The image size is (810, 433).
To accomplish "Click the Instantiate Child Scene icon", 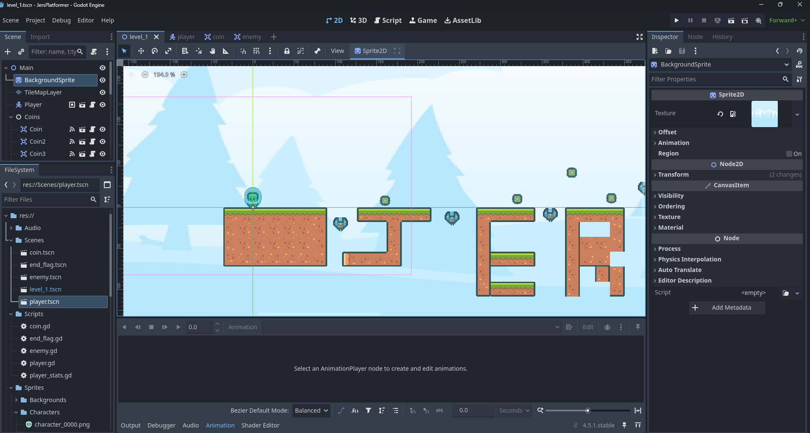I will (x=21, y=52).
